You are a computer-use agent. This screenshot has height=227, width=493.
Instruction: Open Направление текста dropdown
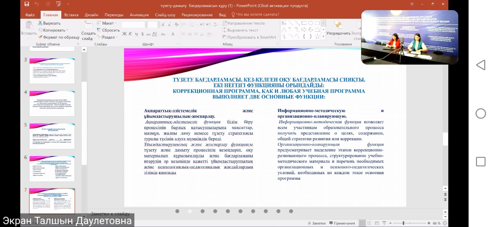(245, 23)
